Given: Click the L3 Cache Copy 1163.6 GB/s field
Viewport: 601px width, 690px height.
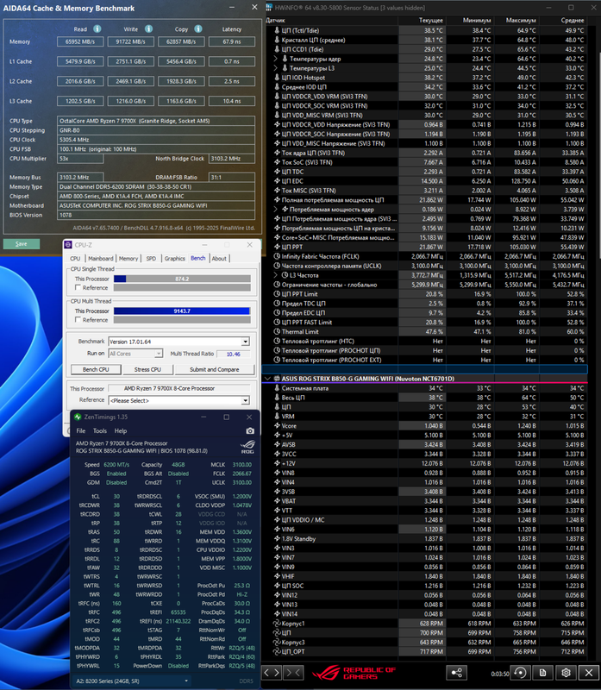Looking at the screenshot, I should [x=181, y=101].
